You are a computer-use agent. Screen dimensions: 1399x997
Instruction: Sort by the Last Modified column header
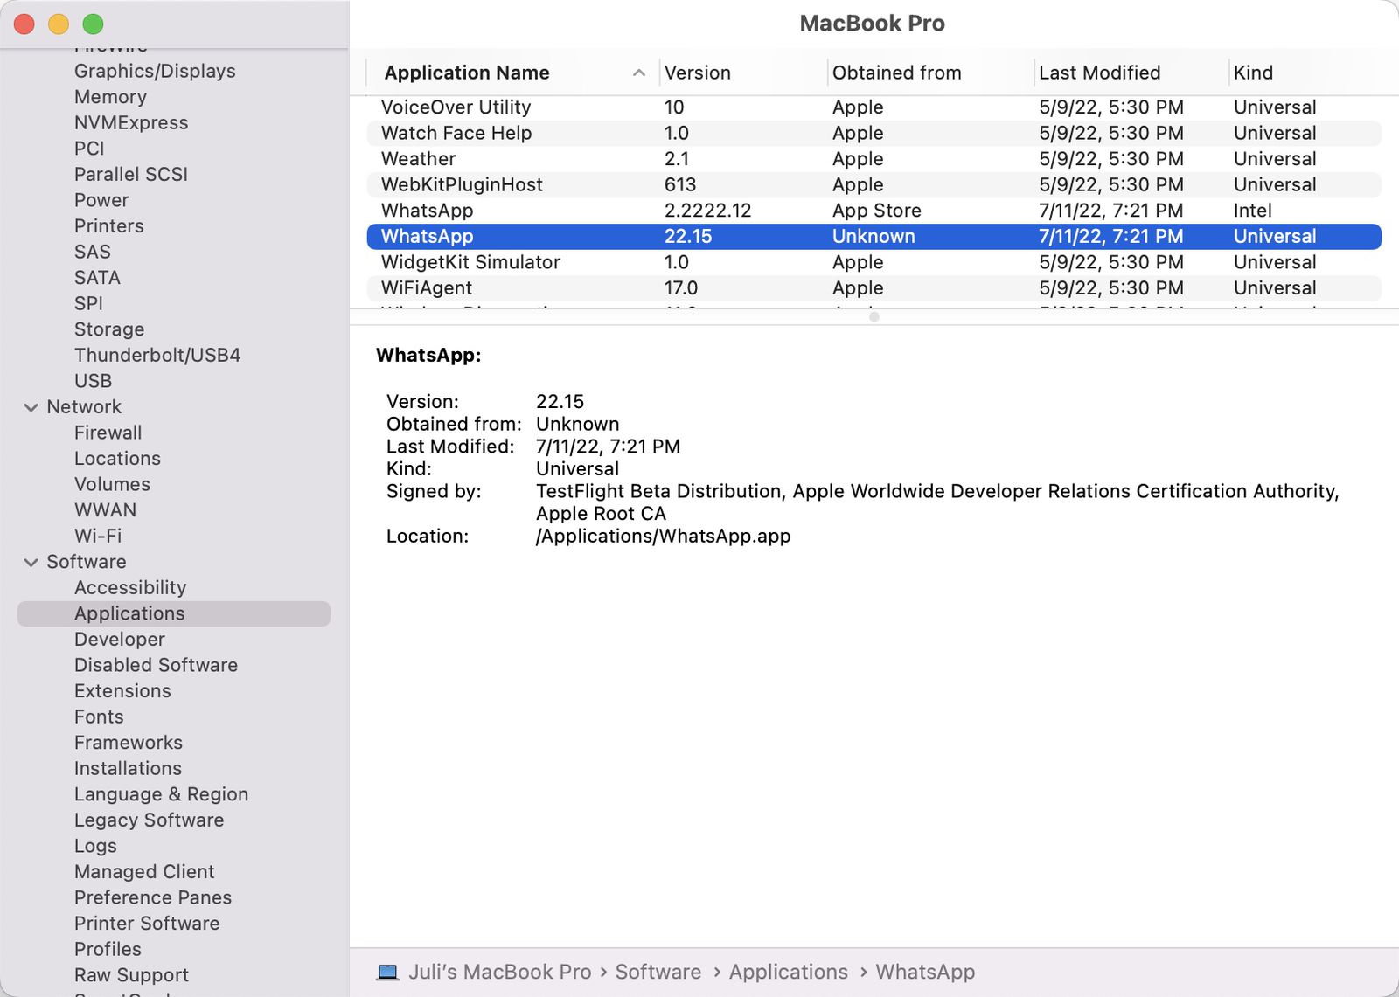coord(1099,73)
